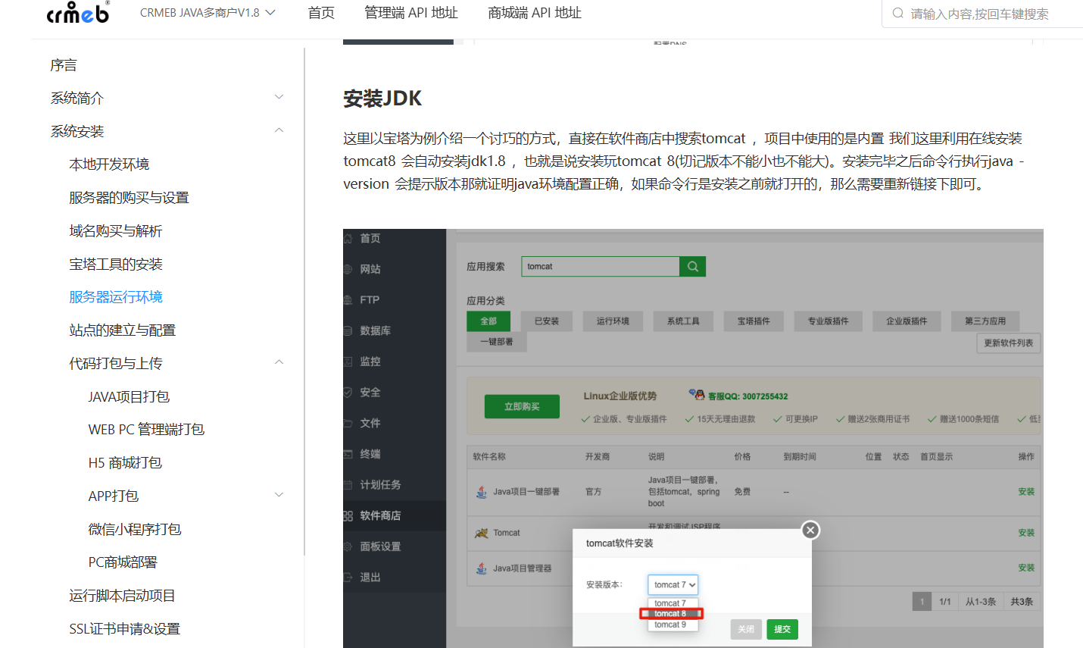
Task: Open 本地开发环境 page
Action: [109, 164]
